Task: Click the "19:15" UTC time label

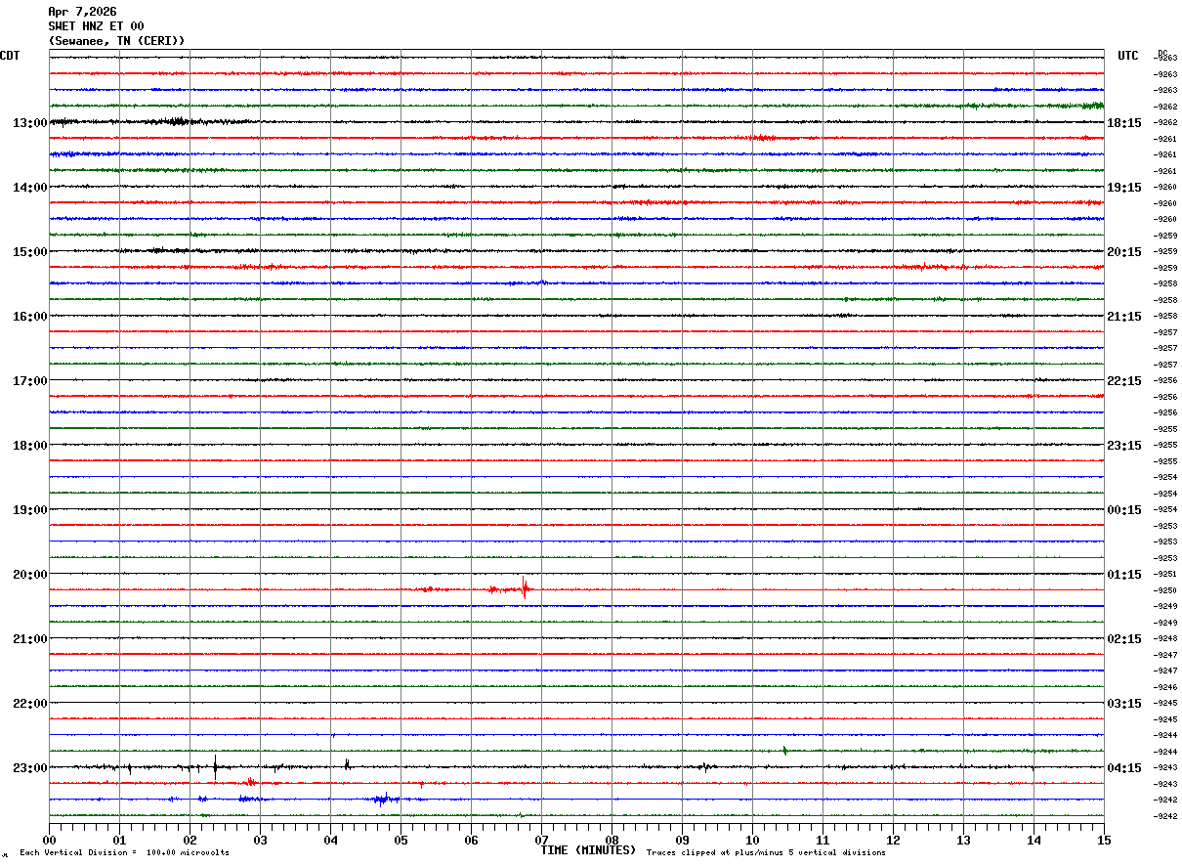Action: (x=1124, y=188)
